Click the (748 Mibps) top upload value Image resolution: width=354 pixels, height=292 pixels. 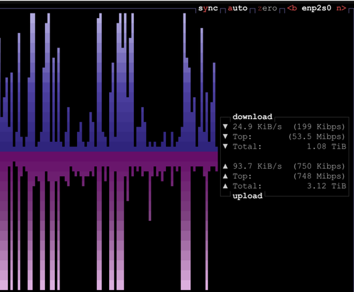pyautogui.click(x=319, y=176)
